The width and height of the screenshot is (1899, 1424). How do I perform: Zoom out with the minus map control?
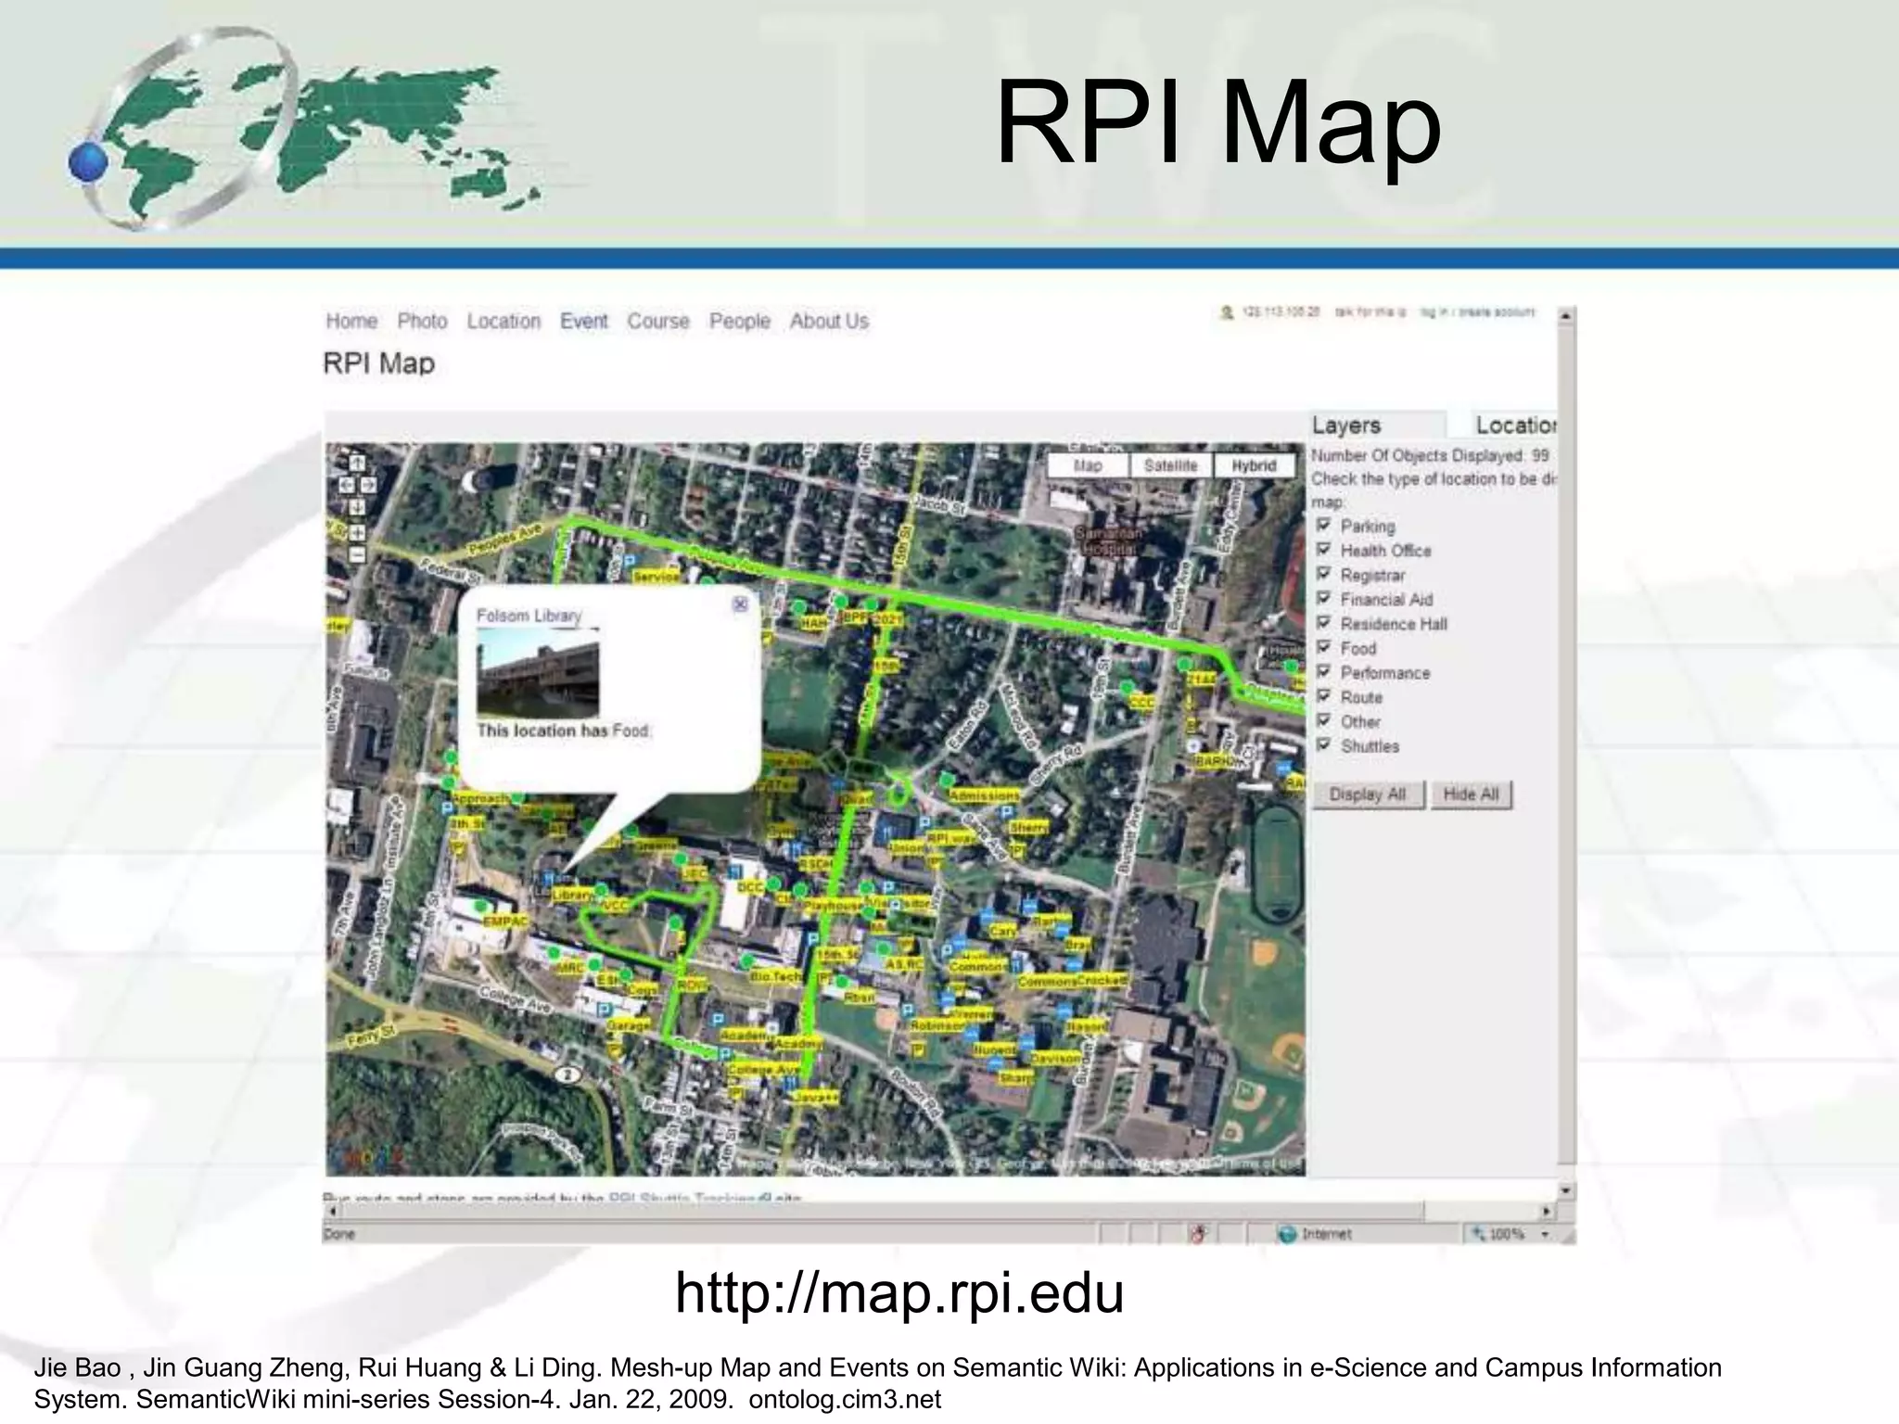coord(357,555)
